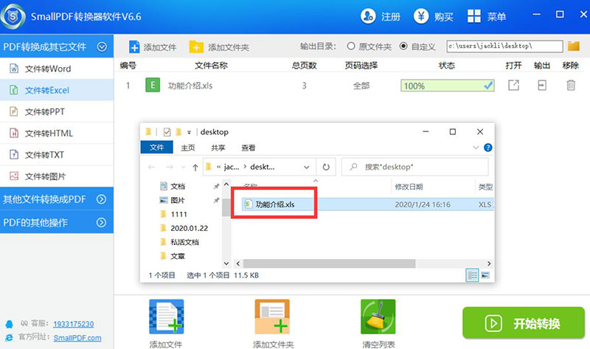Image resolution: width=590 pixels, height=349 pixels.
Task: Click Explorer forward navigation arrow
Action: pyautogui.click(x=170, y=167)
